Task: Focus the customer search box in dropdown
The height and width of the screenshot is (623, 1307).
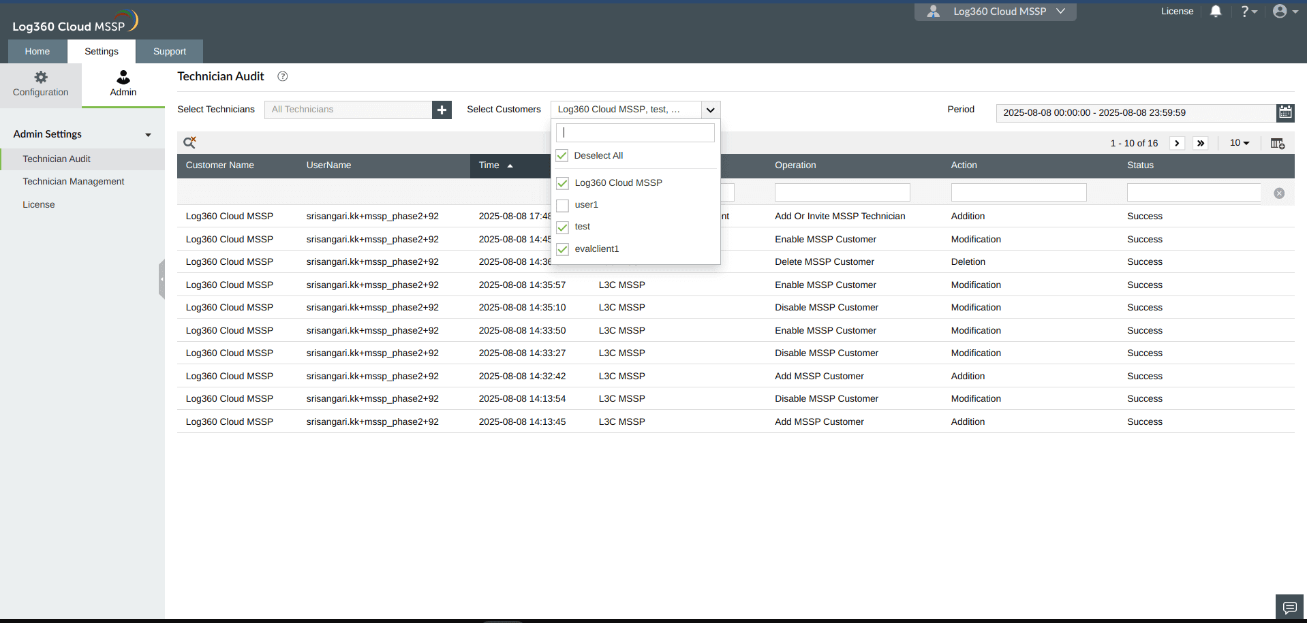Action: (635, 133)
